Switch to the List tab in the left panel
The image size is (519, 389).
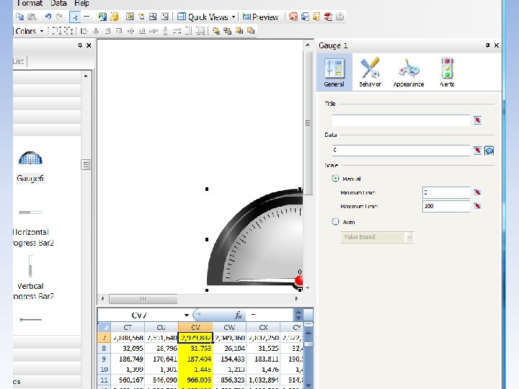click(19, 61)
